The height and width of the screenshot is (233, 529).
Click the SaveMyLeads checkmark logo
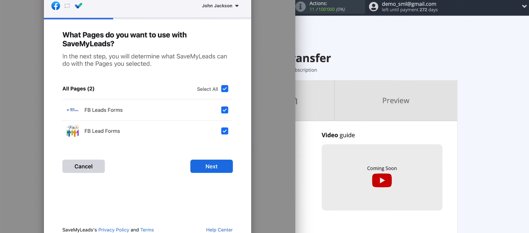click(79, 6)
